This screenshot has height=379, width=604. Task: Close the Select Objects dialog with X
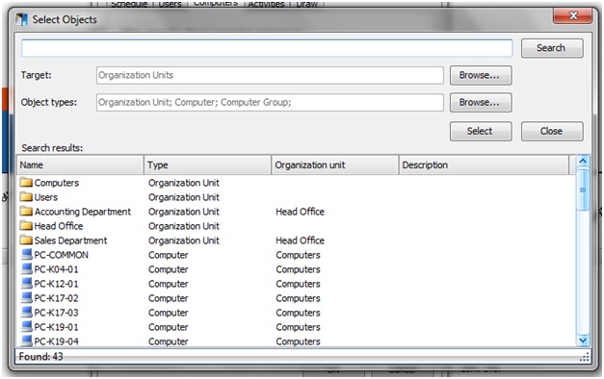pyautogui.click(x=572, y=15)
